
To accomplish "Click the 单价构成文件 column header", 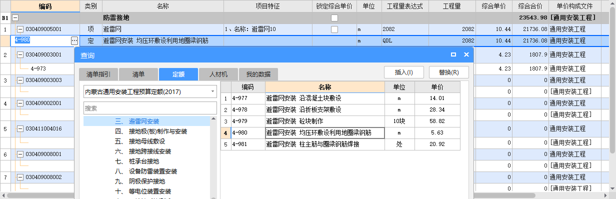I will (574, 6).
